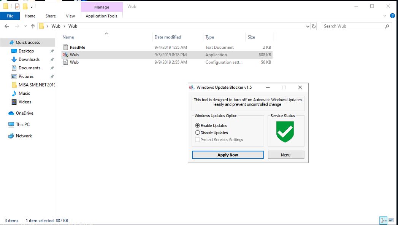The width and height of the screenshot is (398, 225).
Task: Open Videos in the navigation pane
Action: coord(25,102)
